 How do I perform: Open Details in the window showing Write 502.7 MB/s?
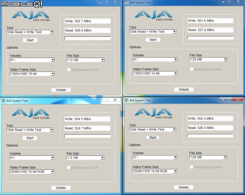point(61,90)
